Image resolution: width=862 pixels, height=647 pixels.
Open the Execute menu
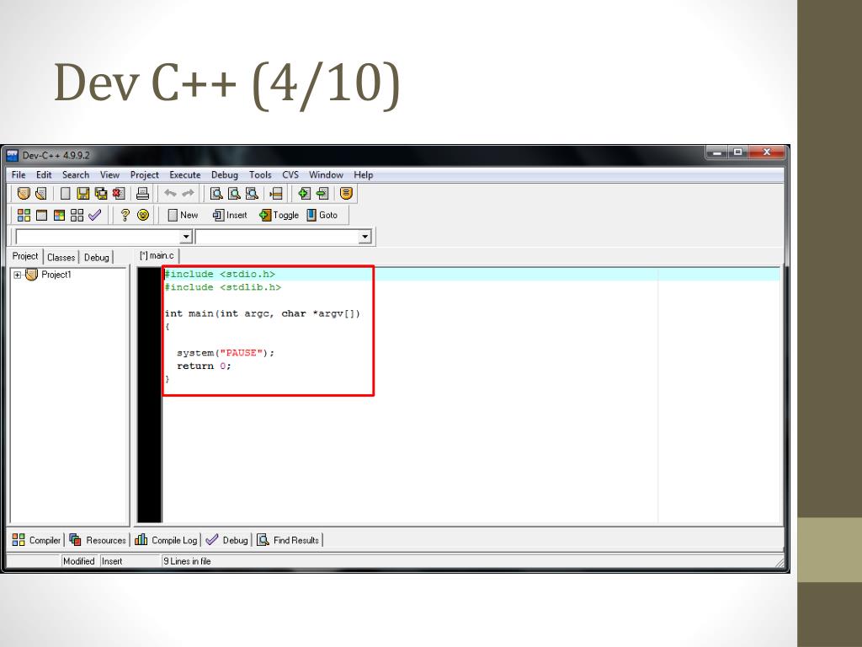click(x=184, y=175)
